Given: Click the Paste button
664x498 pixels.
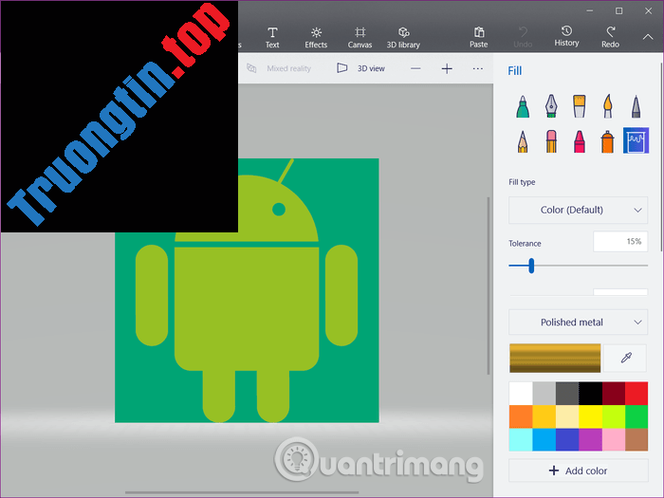Looking at the screenshot, I should [478, 37].
